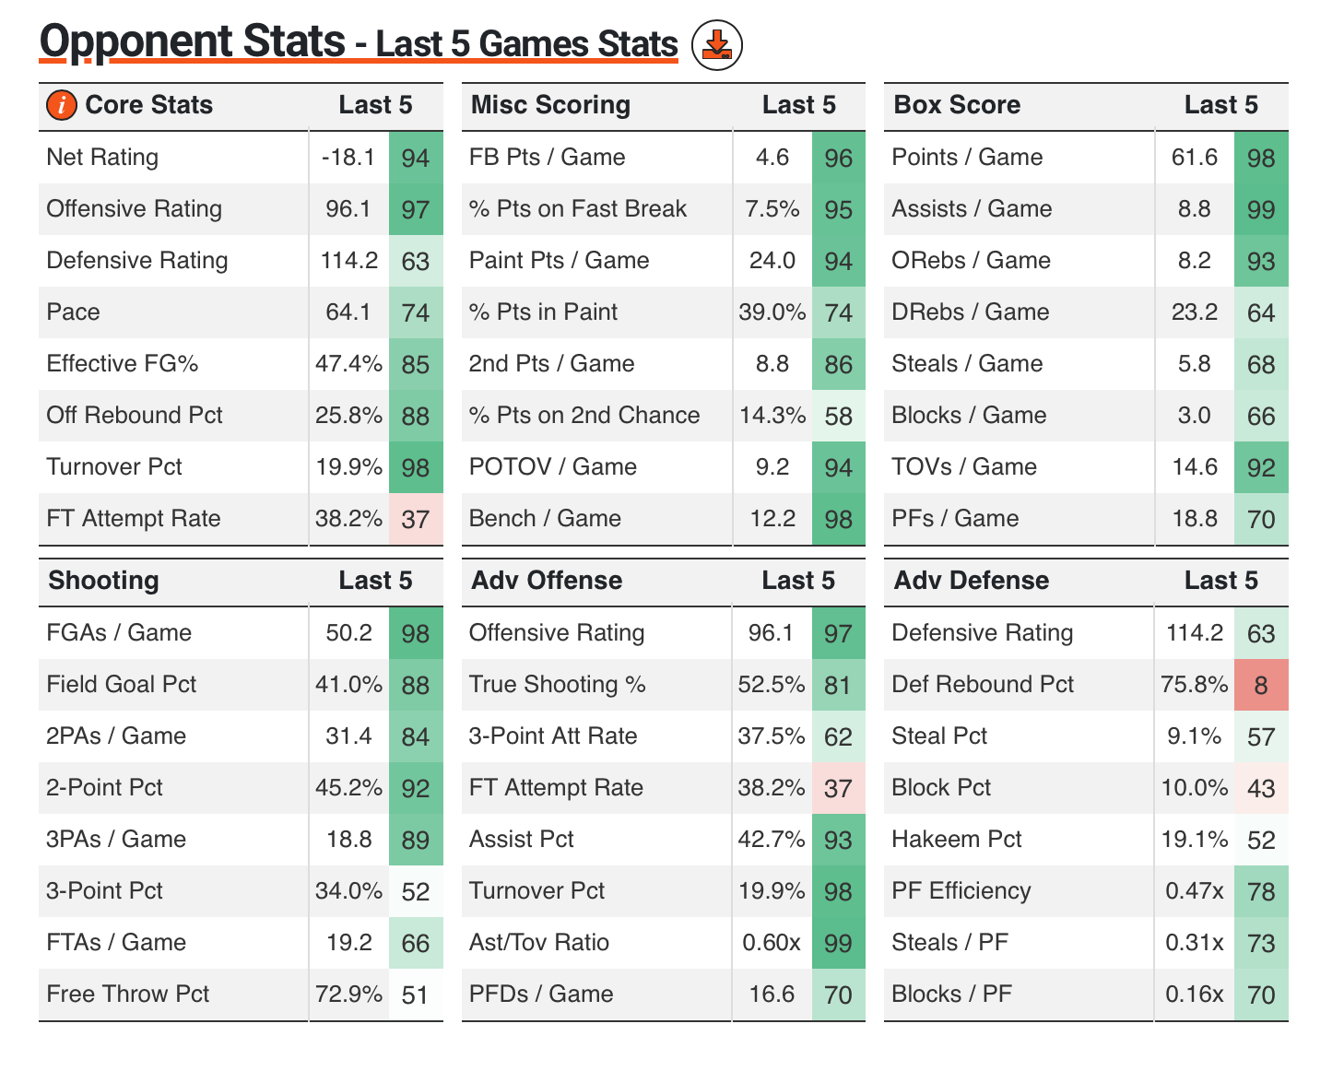Click the Core Stats info icon
The width and height of the screenshot is (1344, 1071).
tap(61, 105)
